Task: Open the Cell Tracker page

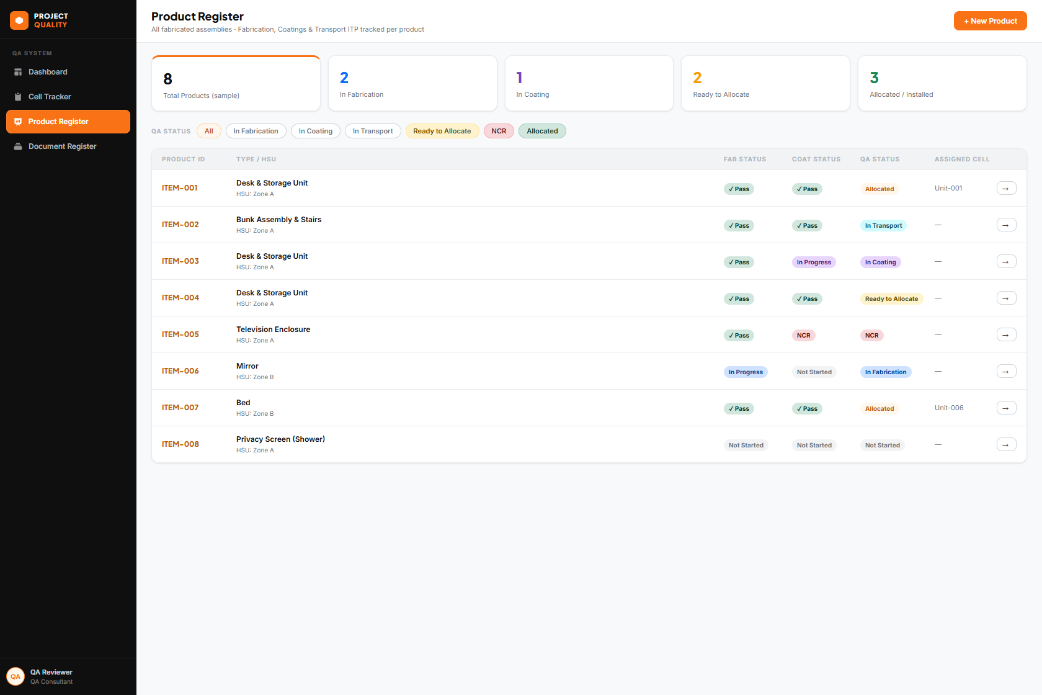Action: click(68, 97)
